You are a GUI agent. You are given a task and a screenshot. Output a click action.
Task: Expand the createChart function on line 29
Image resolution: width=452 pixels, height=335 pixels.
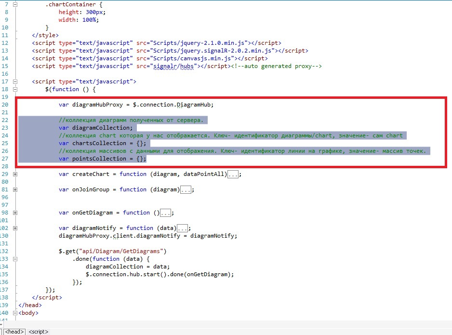pyautogui.click(x=15, y=174)
